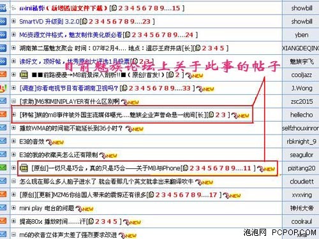Screen dimensions: 319x239
Task: Collapse the M6和MINIPLAYER thread row
Action: tap(14, 101)
